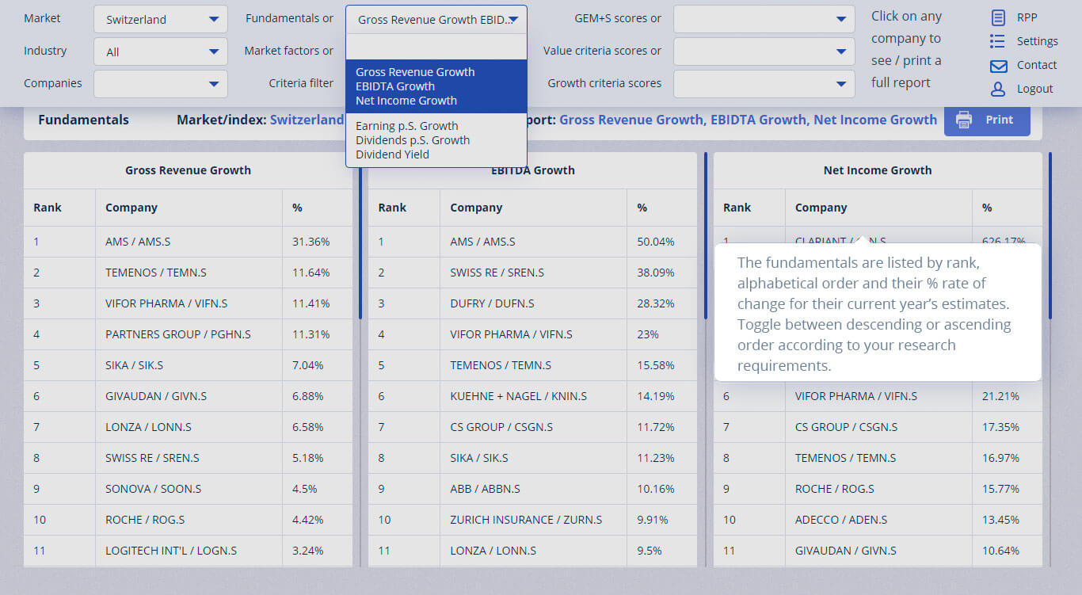1082x595 pixels.
Task: Open LONZA / LONN.S in Gross Revenue Growth table
Action: pos(148,427)
